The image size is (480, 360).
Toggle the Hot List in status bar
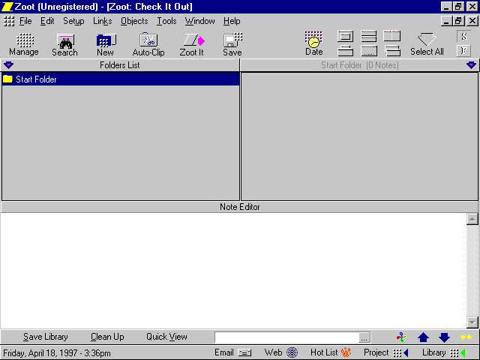[x=346, y=352]
